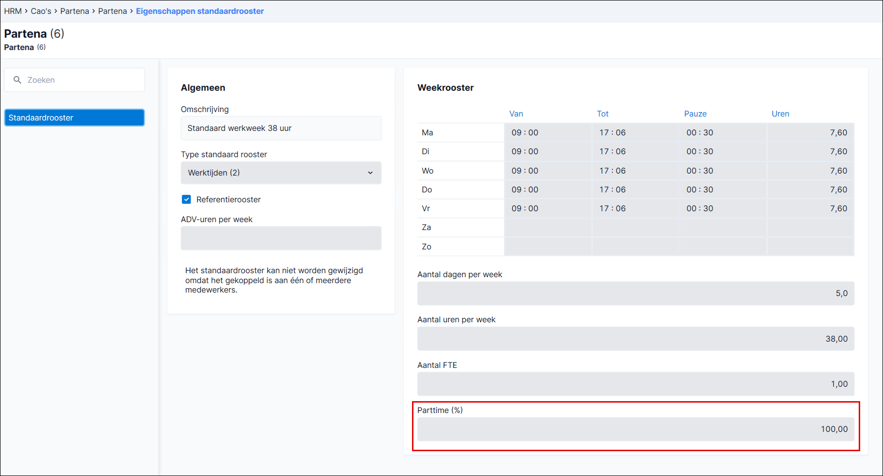Click the Aantal uren per week field

[x=636, y=339]
